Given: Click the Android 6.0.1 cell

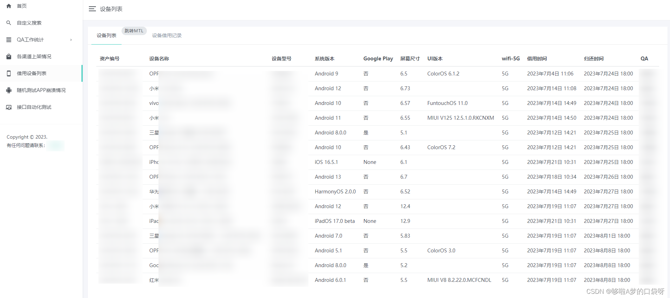Looking at the screenshot, I should coord(330,280).
